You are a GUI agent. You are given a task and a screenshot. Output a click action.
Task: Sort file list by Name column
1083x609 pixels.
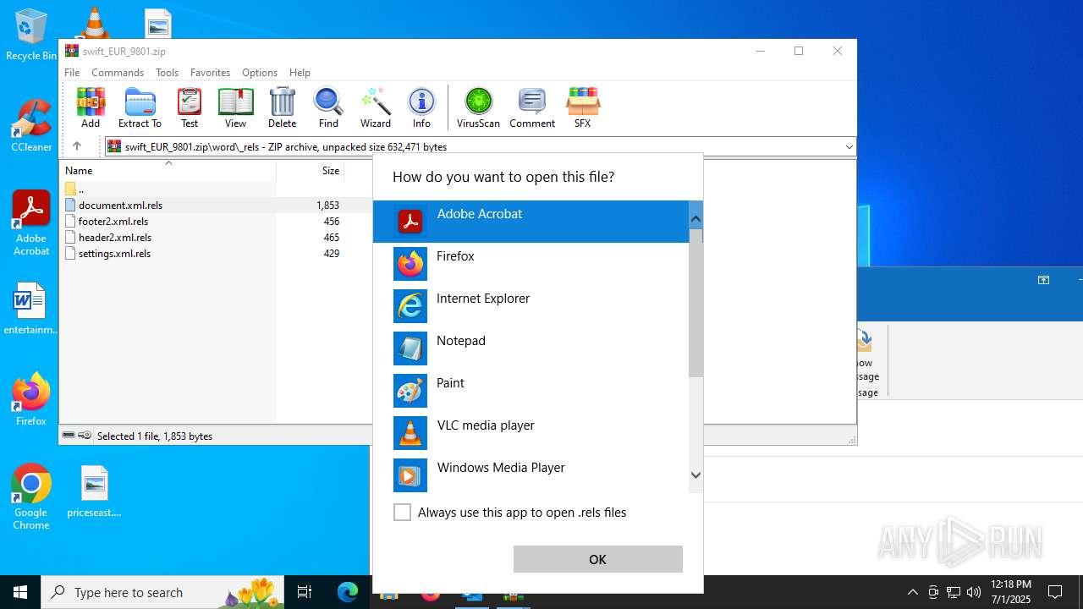coord(168,171)
